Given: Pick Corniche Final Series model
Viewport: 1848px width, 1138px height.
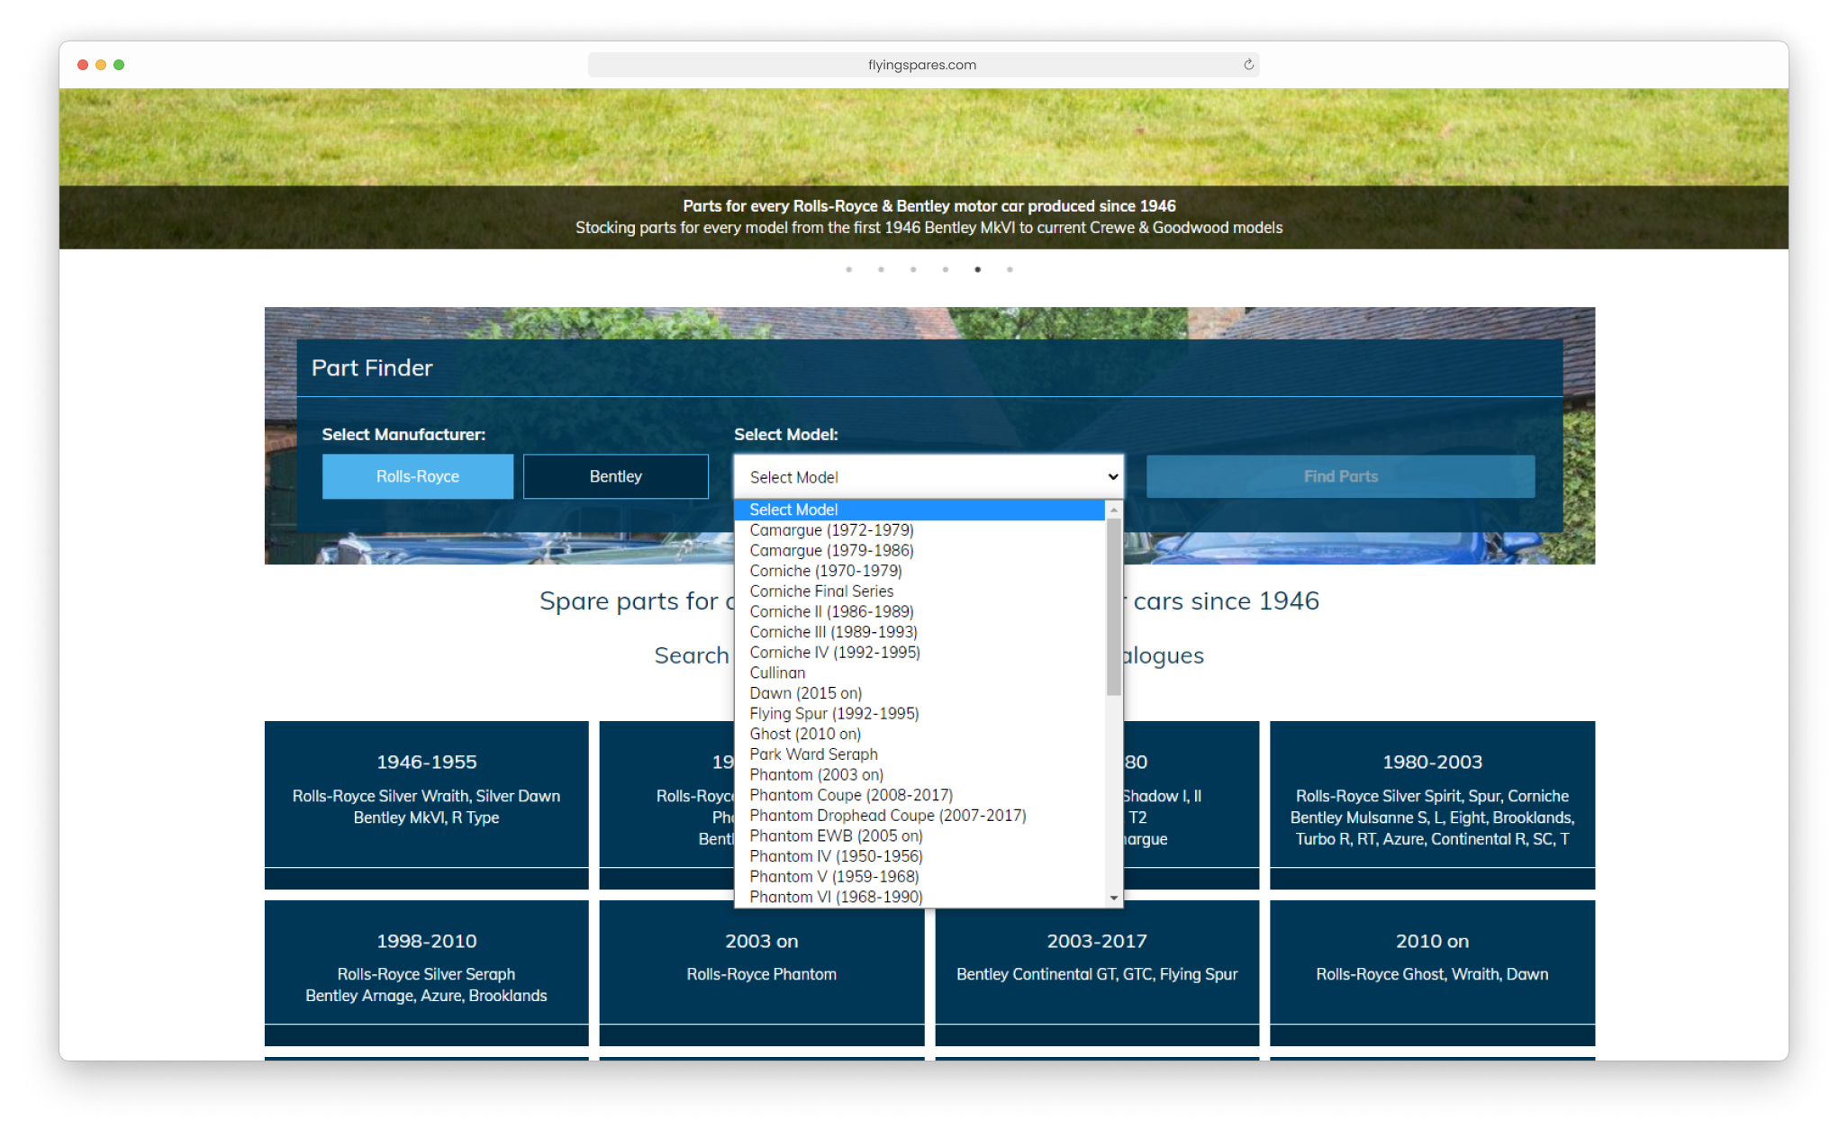Looking at the screenshot, I should pyautogui.click(x=919, y=592).
